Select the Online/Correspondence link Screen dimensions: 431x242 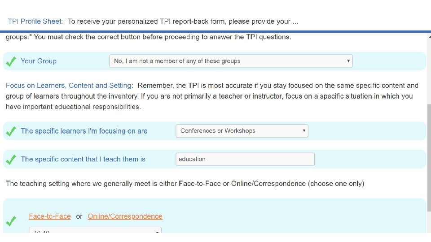point(125,216)
